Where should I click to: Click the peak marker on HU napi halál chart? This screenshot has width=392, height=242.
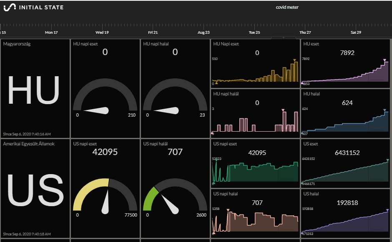283,110
